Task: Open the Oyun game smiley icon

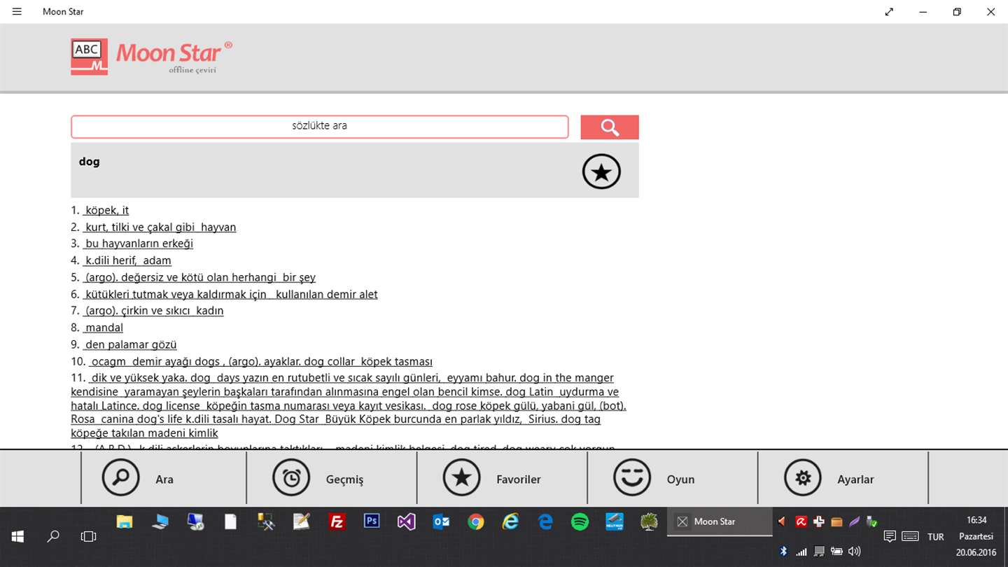Action: 632,478
